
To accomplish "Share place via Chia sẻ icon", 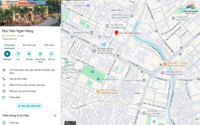I will point(51,54).
